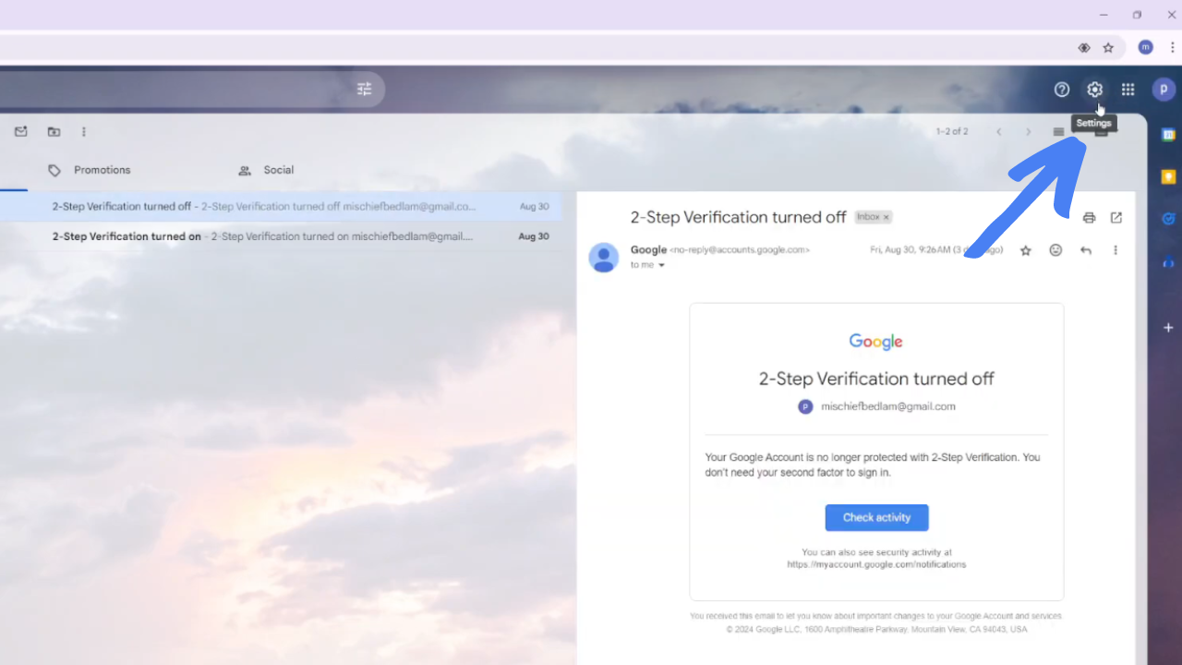
Task: Switch to the Promotions tab
Action: click(x=89, y=170)
